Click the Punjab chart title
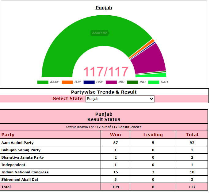 click(104, 8)
